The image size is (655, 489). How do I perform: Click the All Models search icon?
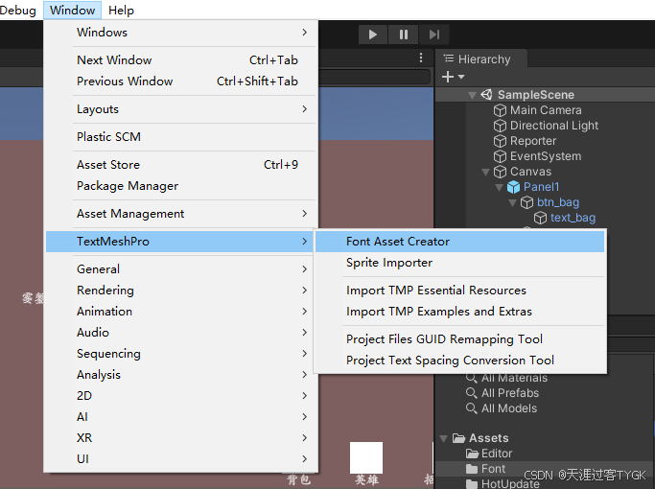click(471, 408)
